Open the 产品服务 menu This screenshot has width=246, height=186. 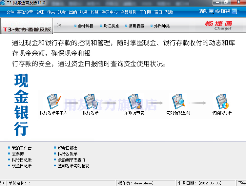pos(128,12)
